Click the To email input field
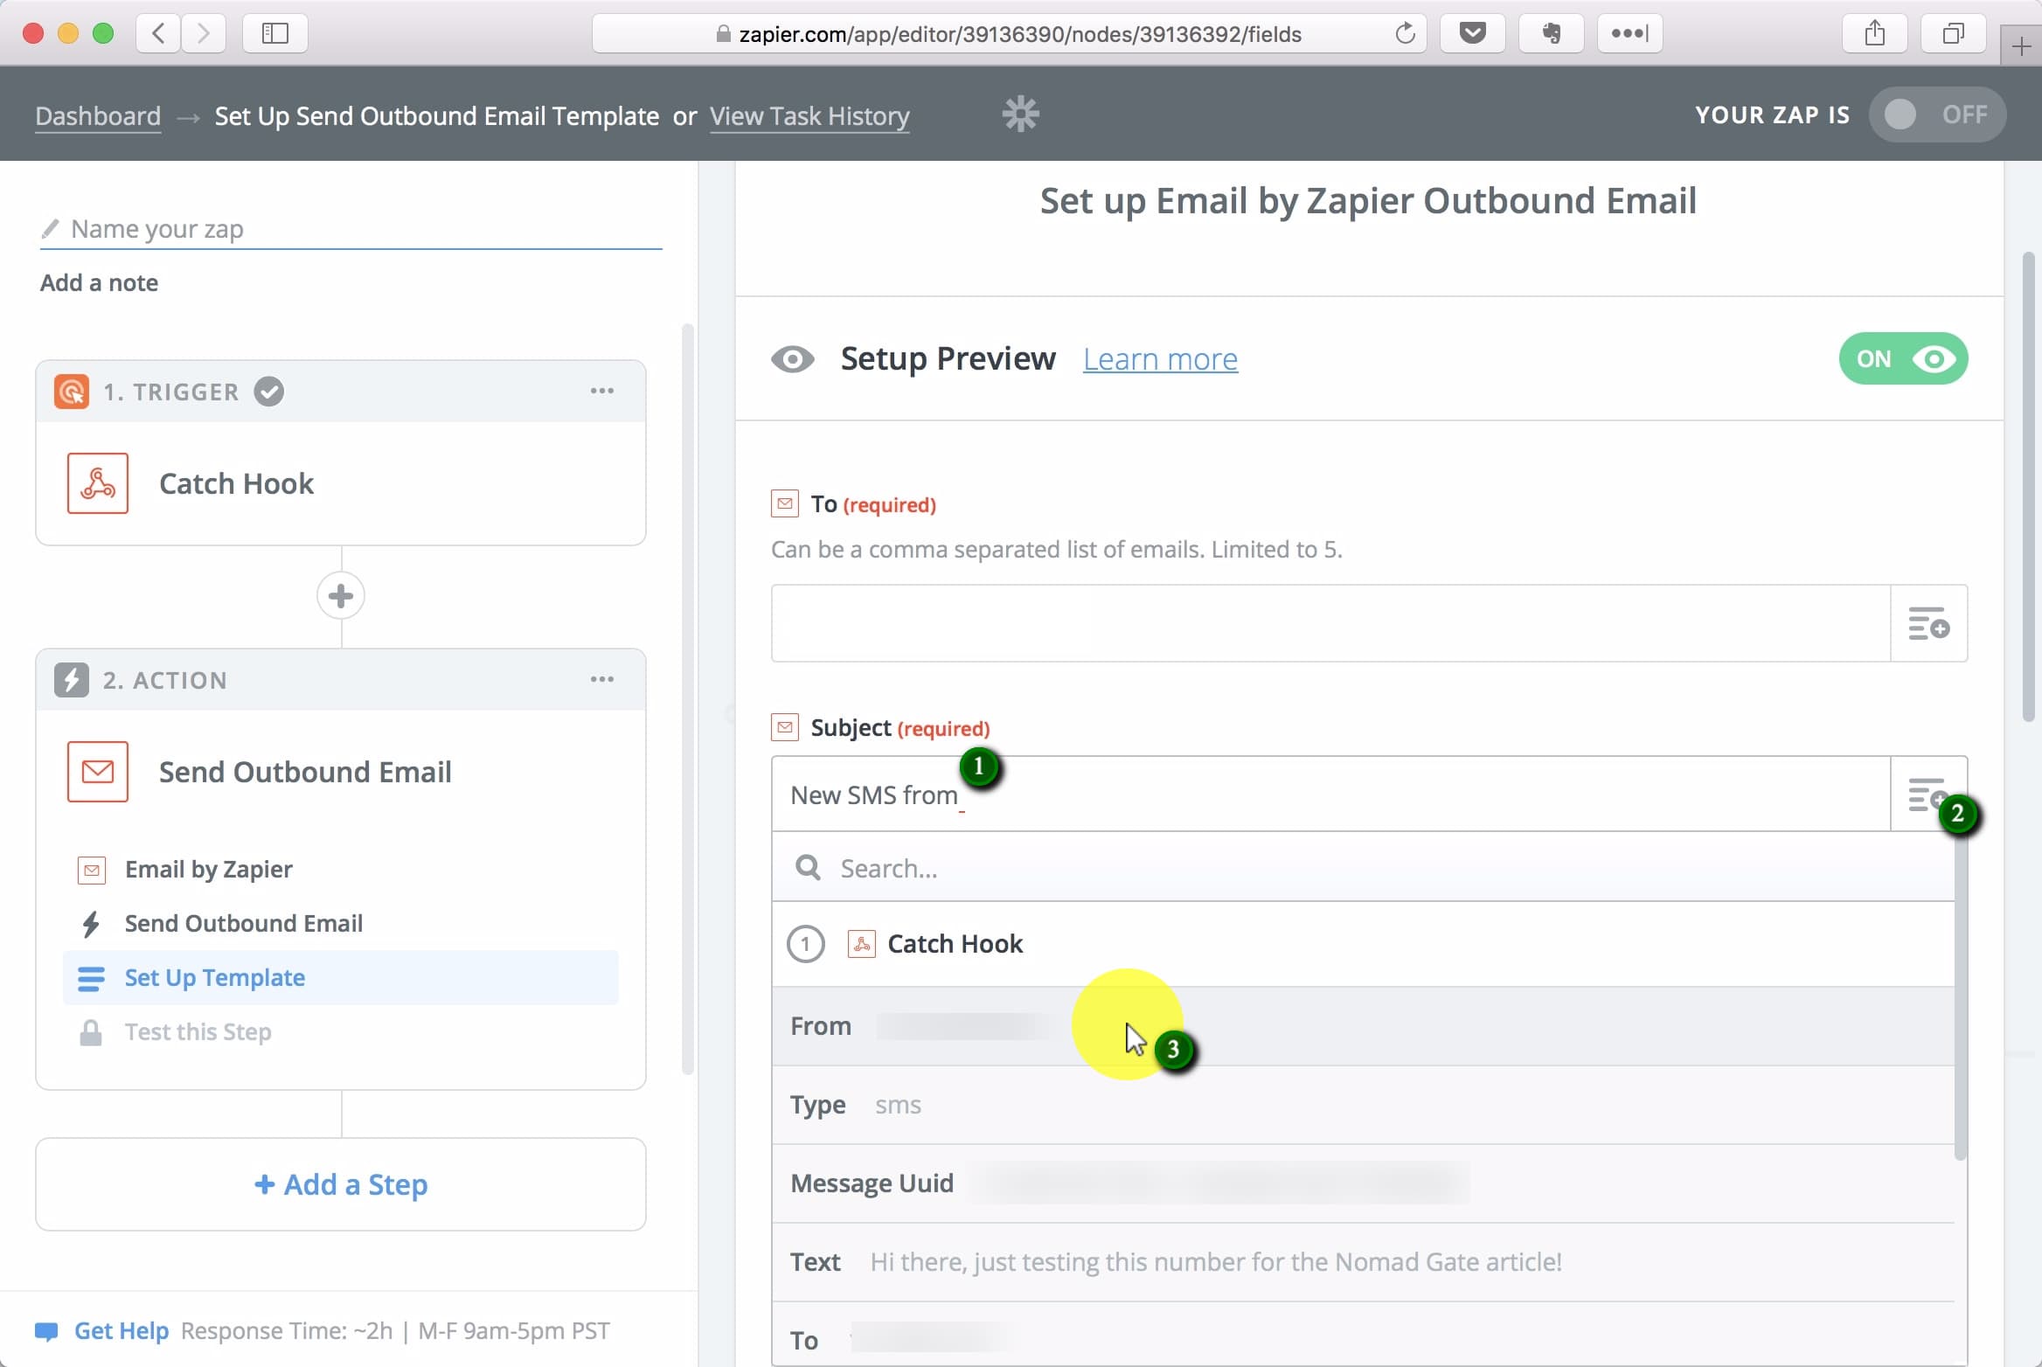This screenshot has width=2042, height=1367. point(1330,624)
